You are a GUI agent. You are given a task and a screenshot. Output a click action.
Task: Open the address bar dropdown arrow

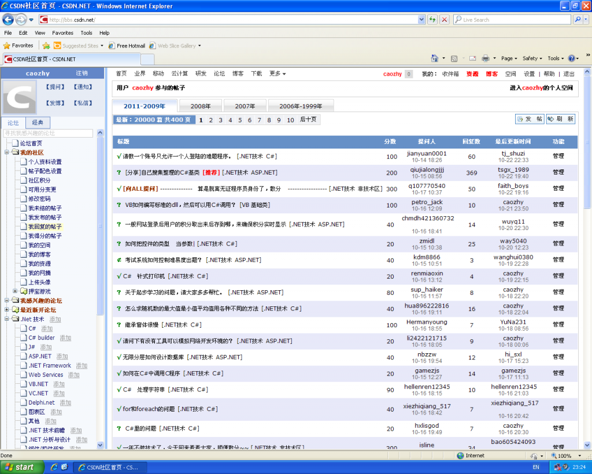421,20
